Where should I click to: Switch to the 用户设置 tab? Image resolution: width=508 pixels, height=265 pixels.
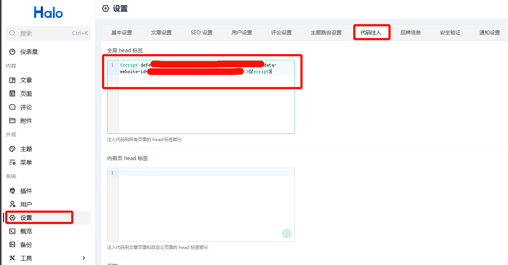point(242,33)
